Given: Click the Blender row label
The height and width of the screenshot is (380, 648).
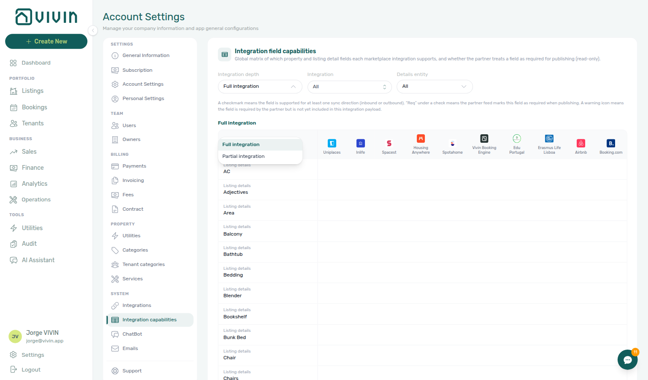Looking at the screenshot, I should [232, 296].
